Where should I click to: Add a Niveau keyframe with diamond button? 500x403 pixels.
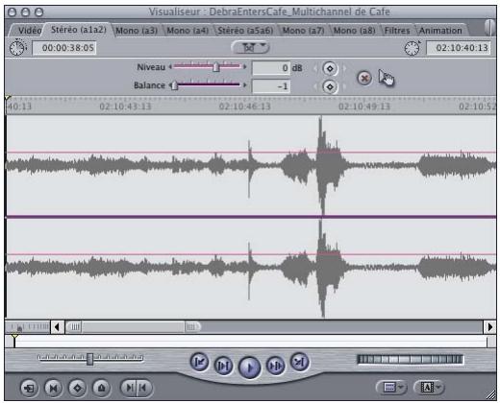click(330, 68)
